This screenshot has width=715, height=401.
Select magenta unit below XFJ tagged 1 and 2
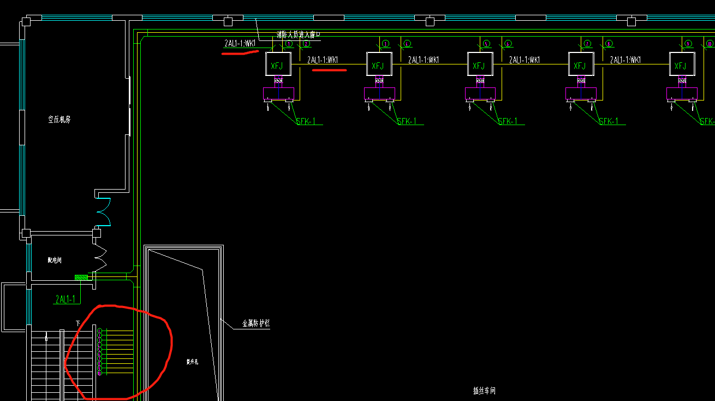point(278,94)
